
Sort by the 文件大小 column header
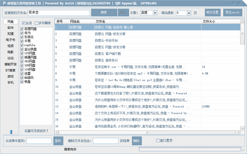[221, 21]
